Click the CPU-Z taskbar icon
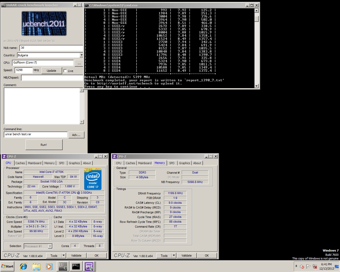This screenshot has height=272, width=340. coord(89,266)
